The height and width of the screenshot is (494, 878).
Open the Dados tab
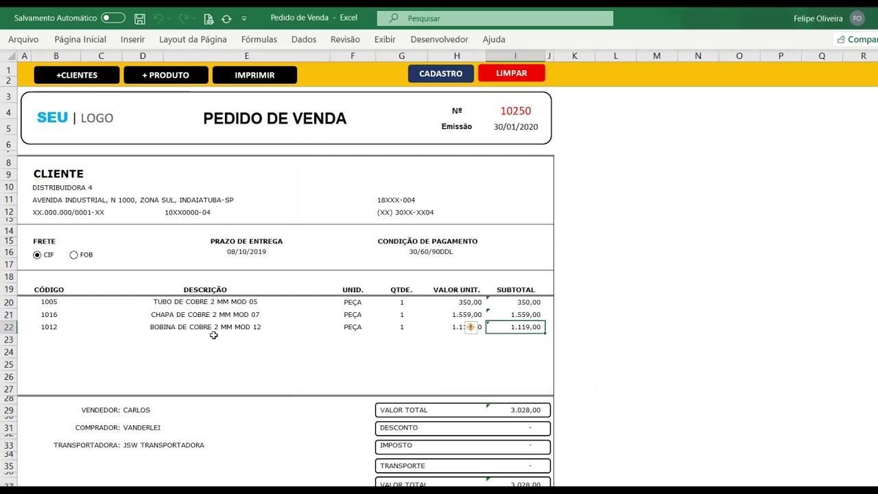tap(304, 40)
